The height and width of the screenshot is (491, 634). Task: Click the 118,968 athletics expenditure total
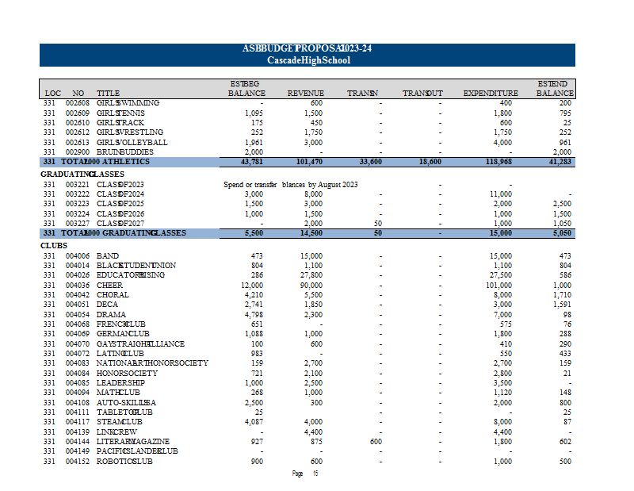pyautogui.click(x=498, y=162)
